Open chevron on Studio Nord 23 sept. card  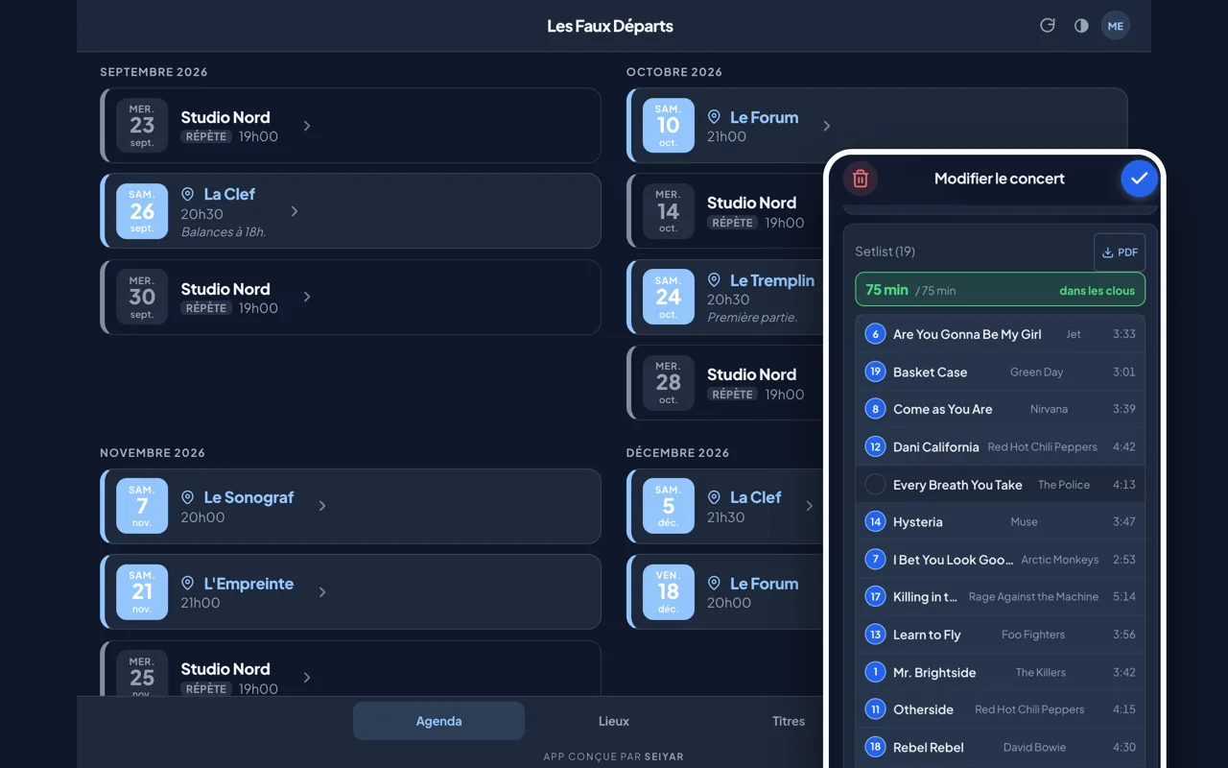(x=307, y=126)
